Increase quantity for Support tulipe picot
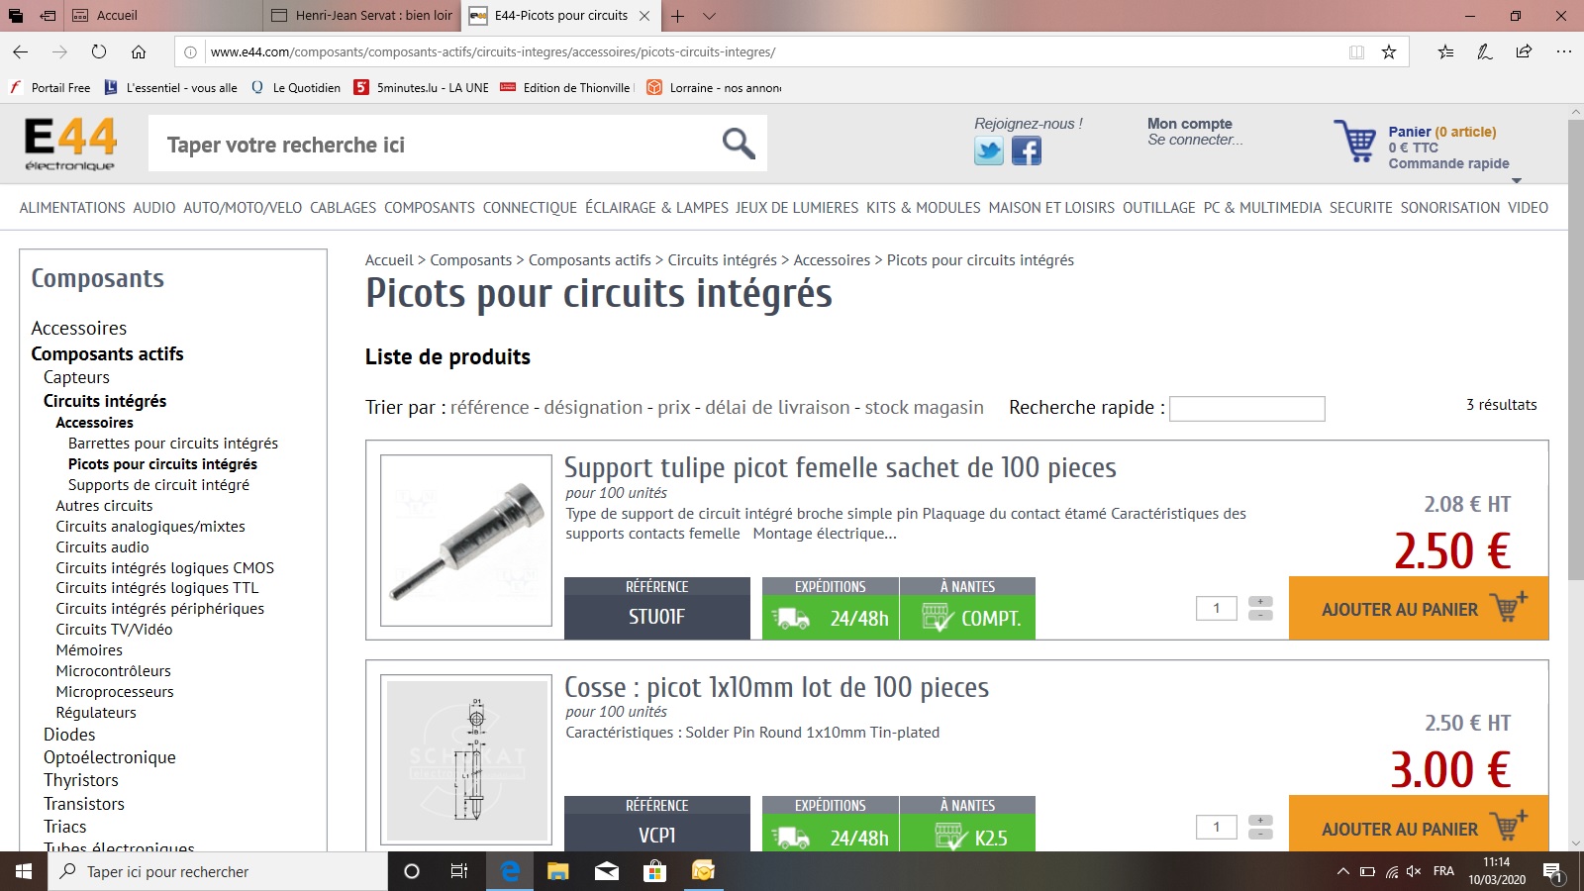Screen dimensions: 1584x891 click(x=1260, y=601)
